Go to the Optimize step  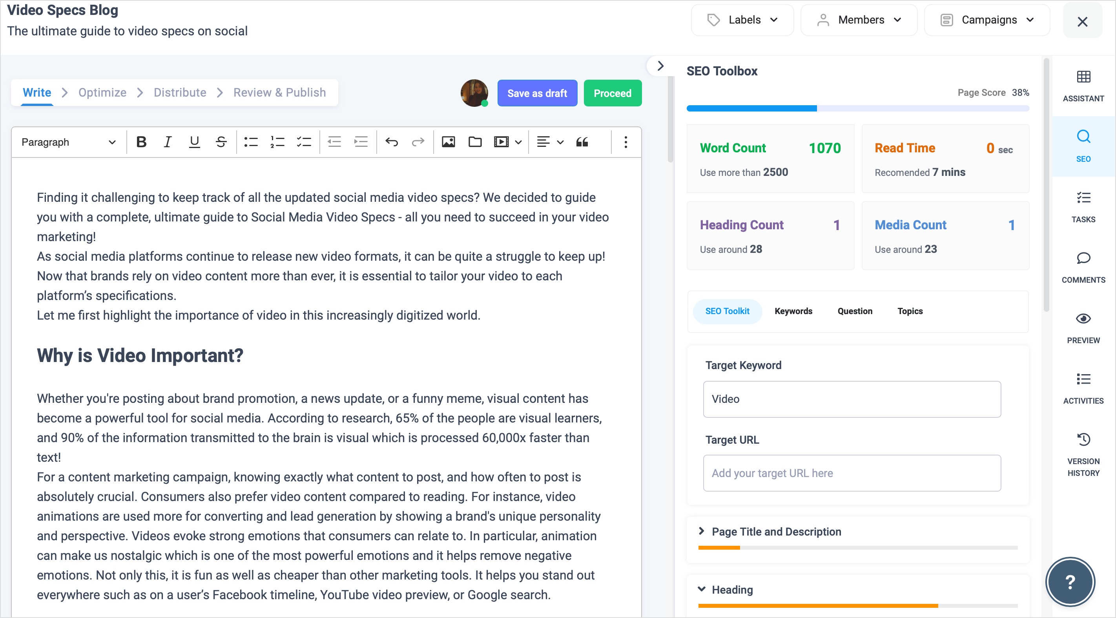[102, 93]
